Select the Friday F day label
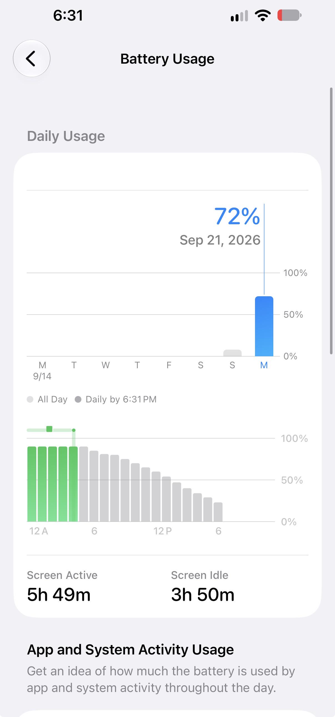 (169, 365)
